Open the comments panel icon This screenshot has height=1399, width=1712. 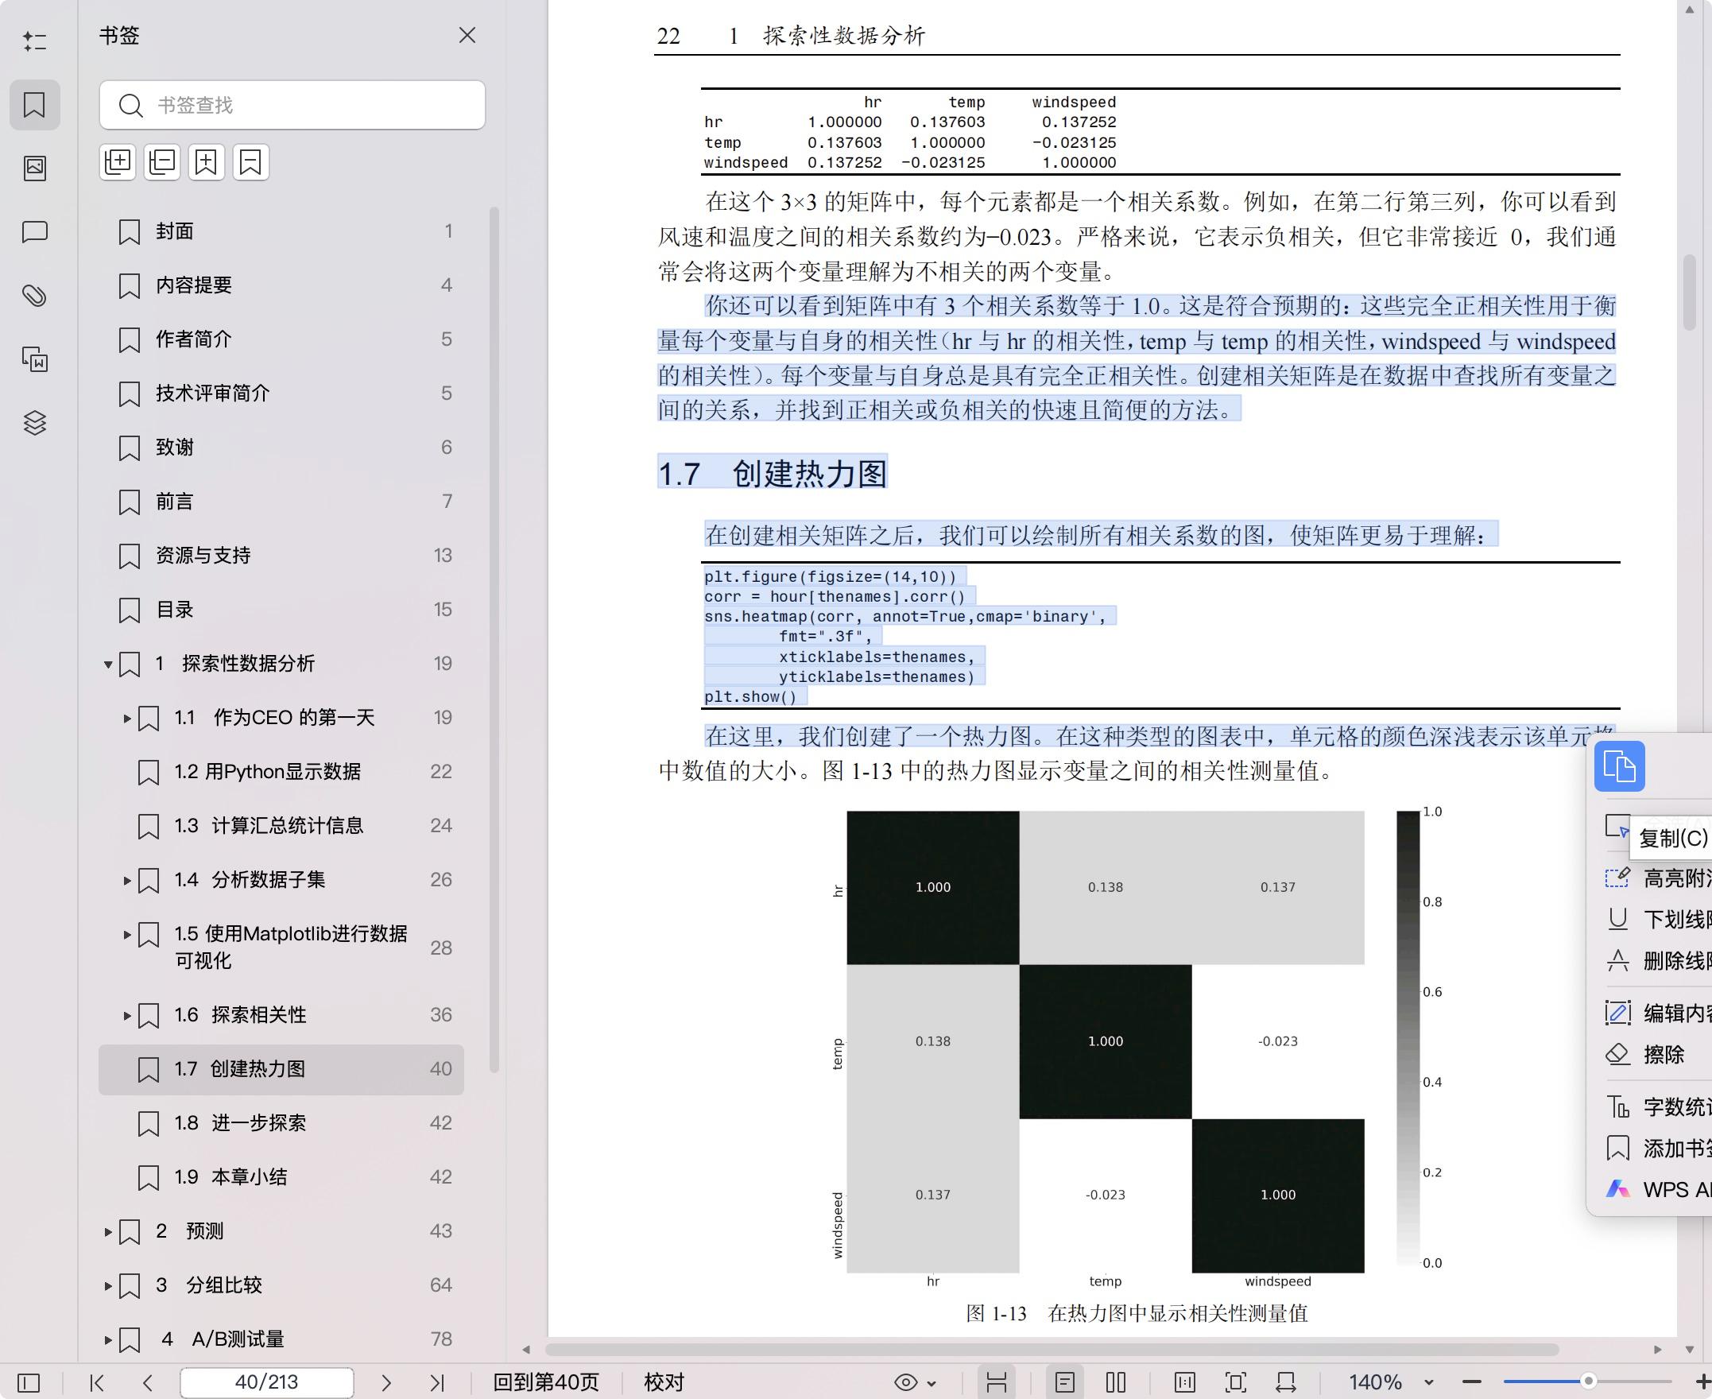(35, 232)
